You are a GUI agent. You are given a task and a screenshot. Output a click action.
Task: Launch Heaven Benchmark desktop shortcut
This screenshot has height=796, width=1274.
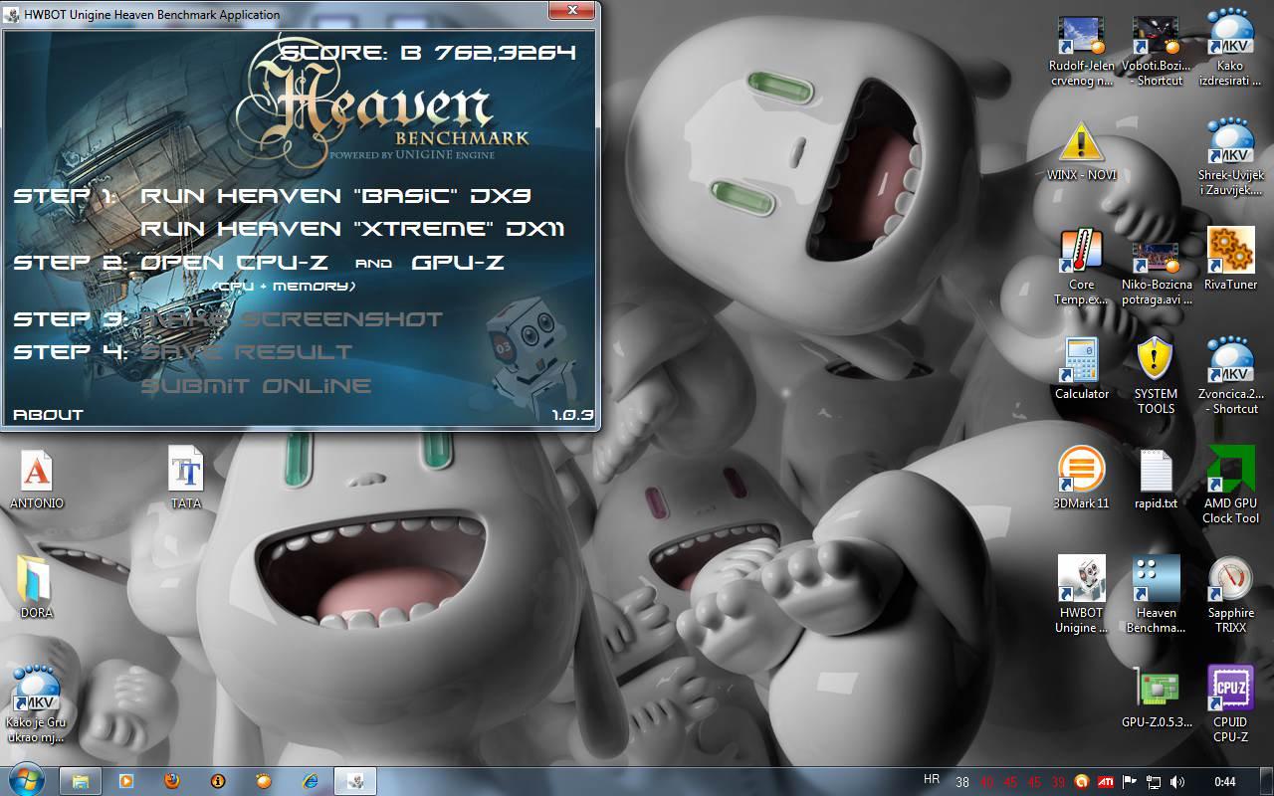click(1157, 594)
